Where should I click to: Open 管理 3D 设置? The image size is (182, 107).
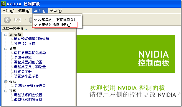[x=24, y=44]
